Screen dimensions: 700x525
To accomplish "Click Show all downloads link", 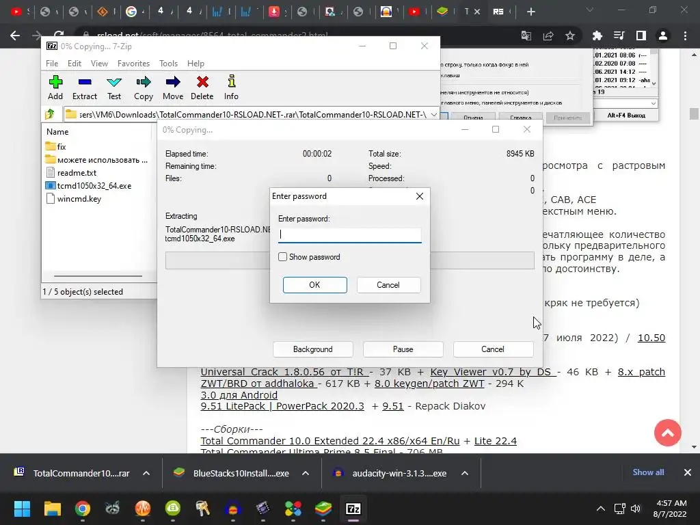I will coord(648,472).
